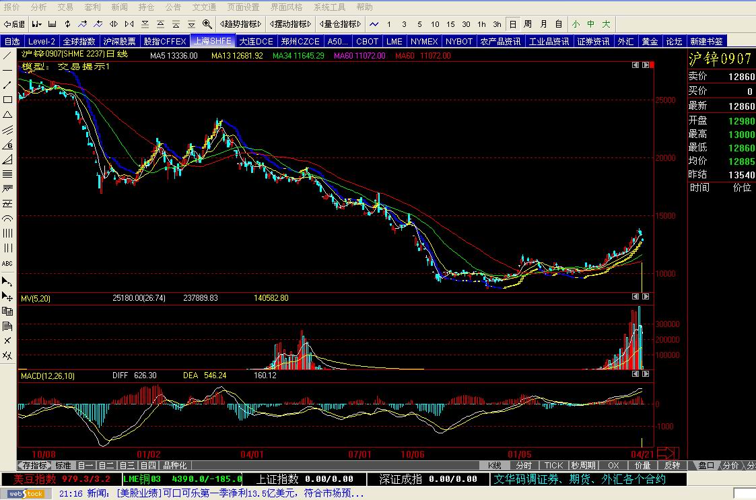Image resolution: width=756 pixels, height=500 pixels.
Task: Switch to the 分时 intraday view
Action: pos(524,465)
